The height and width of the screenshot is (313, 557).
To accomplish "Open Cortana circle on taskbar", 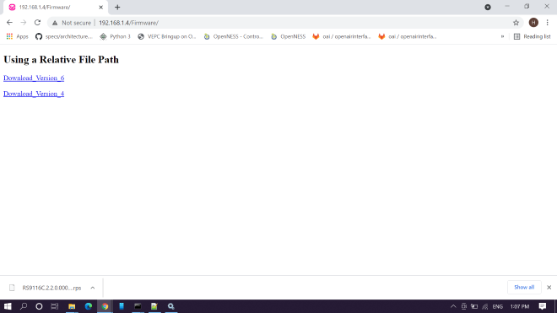I will [x=39, y=306].
